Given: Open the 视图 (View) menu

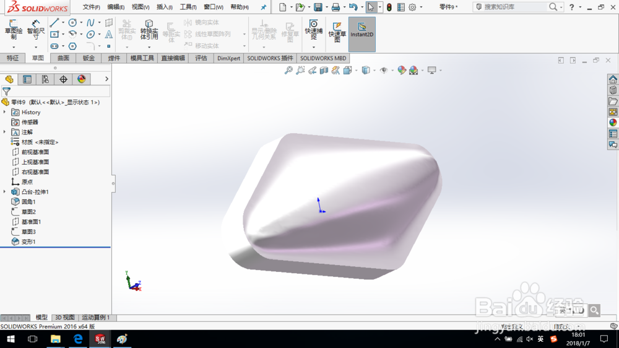Looking at the screenshot, I should coord(140,7).
